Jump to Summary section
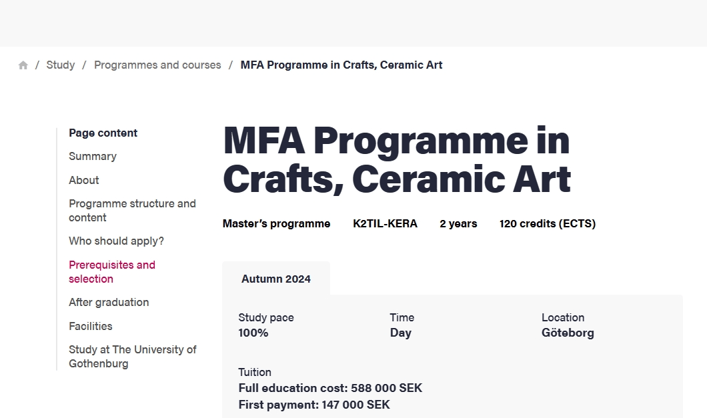 pyautogui.click(x=93, y=156)
